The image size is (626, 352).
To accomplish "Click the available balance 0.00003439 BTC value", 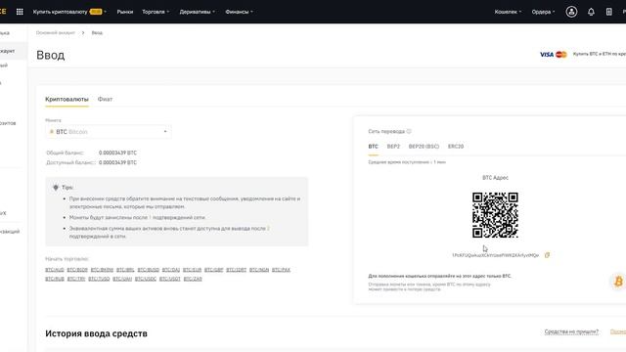I will pyautogui.click(x=117, y=162).
